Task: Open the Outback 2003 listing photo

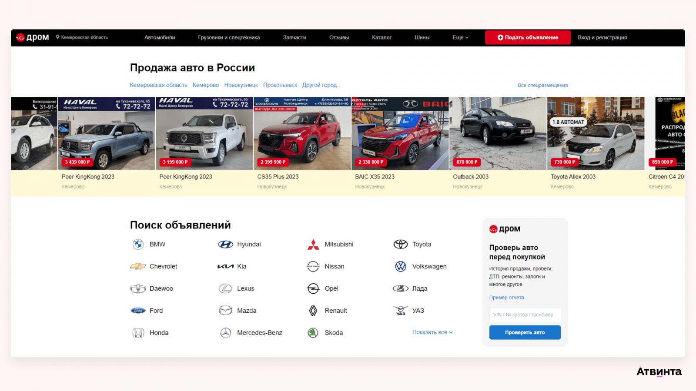Action: point(498,133)
